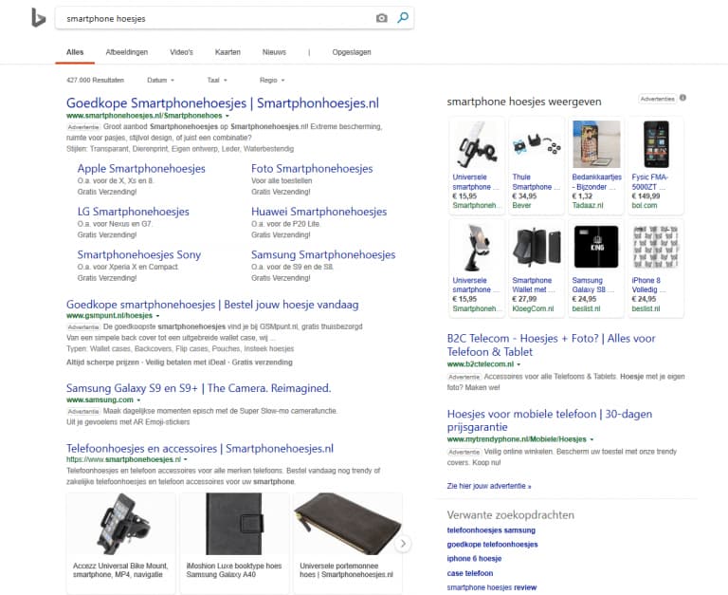Open Smartphonehoesjes Sony sitelink
This screenshot has width=728, height=595.
pos(138,254)
